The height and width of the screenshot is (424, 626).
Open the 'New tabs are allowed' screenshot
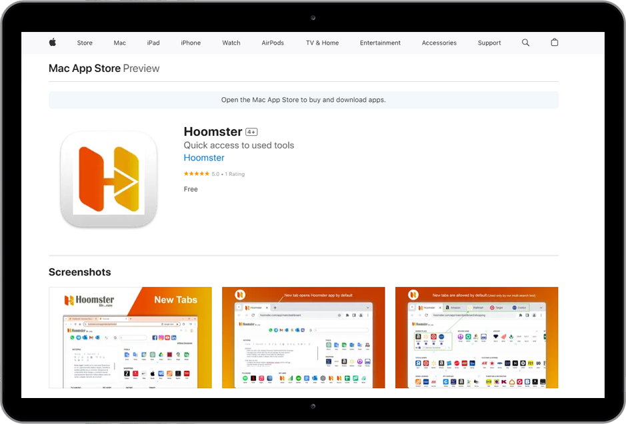477,337
